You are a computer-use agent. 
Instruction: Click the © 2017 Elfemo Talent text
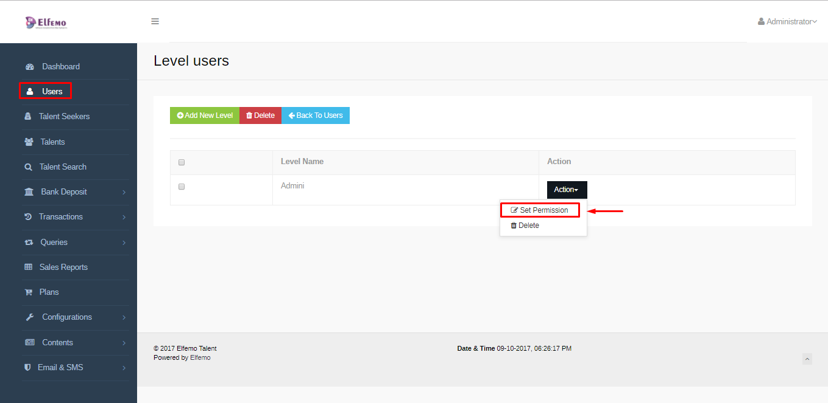[185, 348]
